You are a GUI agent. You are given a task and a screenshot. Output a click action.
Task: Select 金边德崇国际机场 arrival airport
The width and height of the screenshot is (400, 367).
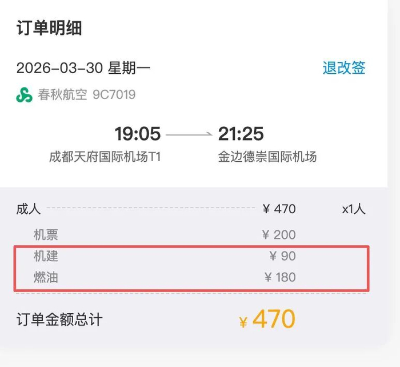267,157
